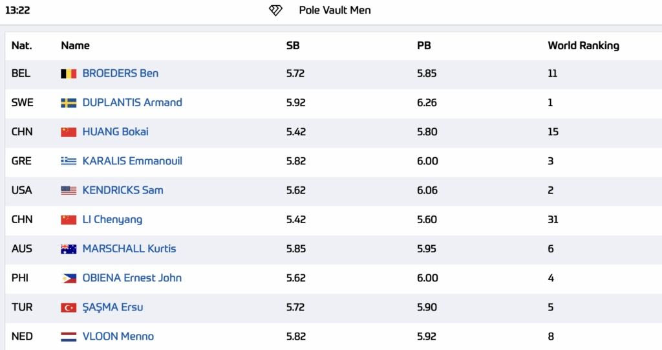This screenshot has width=662, height=350.
Task: Open KENDRICKS Sam profile link
Action: [x=123, y=190]
